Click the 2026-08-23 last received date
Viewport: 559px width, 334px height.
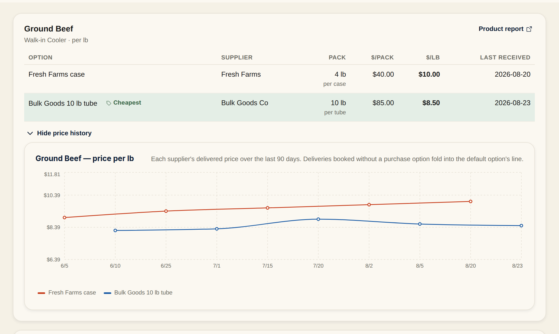(513, 103)
